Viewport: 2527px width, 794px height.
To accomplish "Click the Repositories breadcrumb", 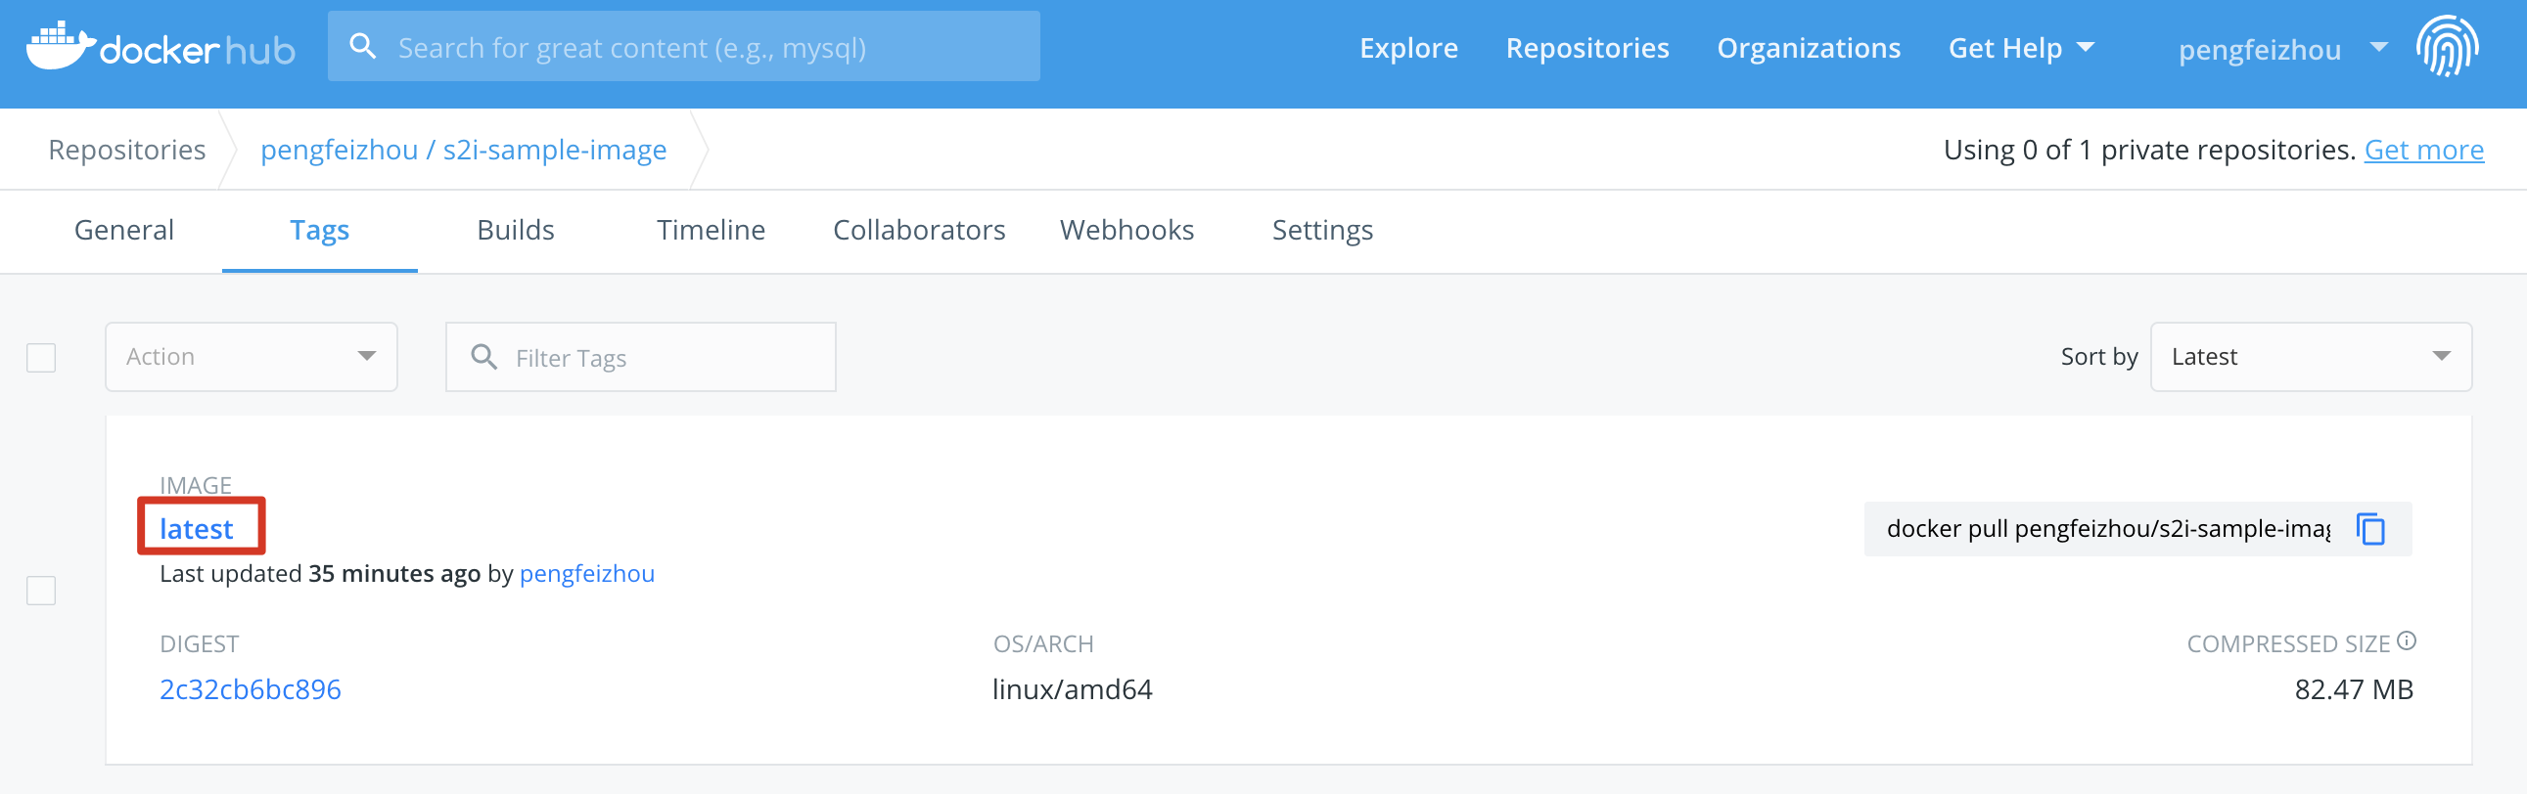I will tap(126, 150).
